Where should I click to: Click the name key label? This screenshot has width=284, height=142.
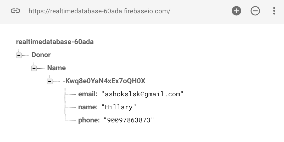click(88, 107)
